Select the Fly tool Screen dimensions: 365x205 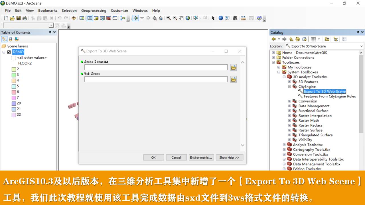pyautogui.click(x=142, y=18)
